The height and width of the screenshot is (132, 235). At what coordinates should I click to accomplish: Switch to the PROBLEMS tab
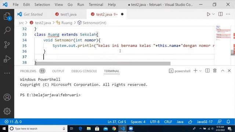(28, 71)
